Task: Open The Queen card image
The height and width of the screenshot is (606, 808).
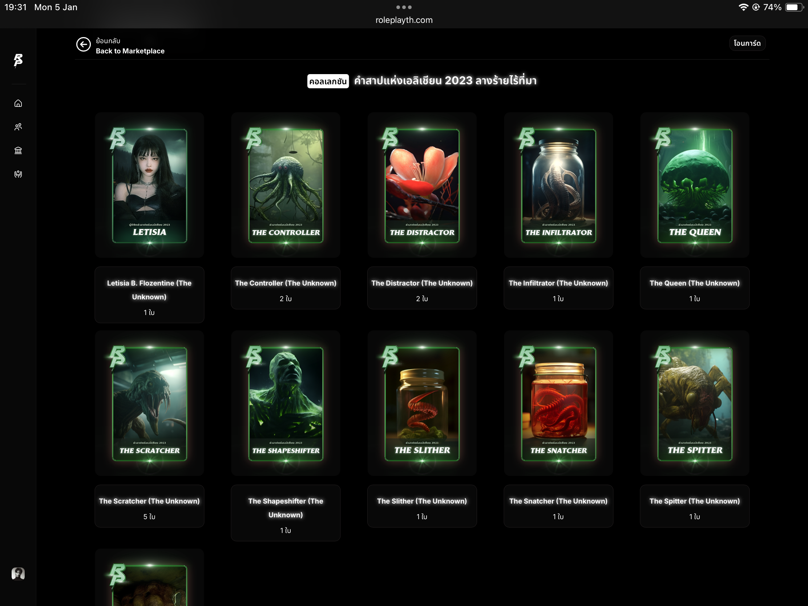Action: click(694, 185)
